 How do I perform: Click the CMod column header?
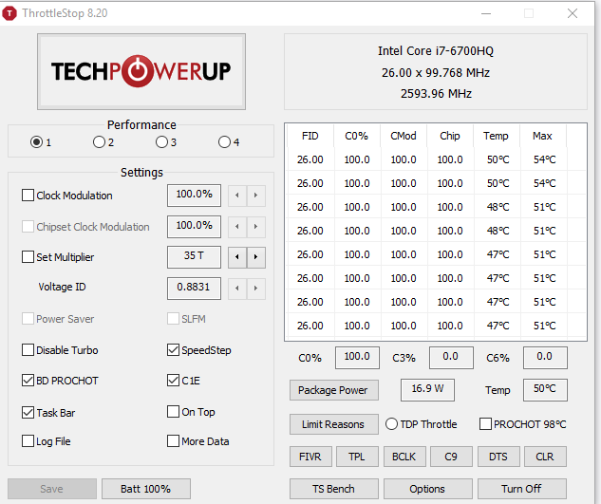coord(404,136)
